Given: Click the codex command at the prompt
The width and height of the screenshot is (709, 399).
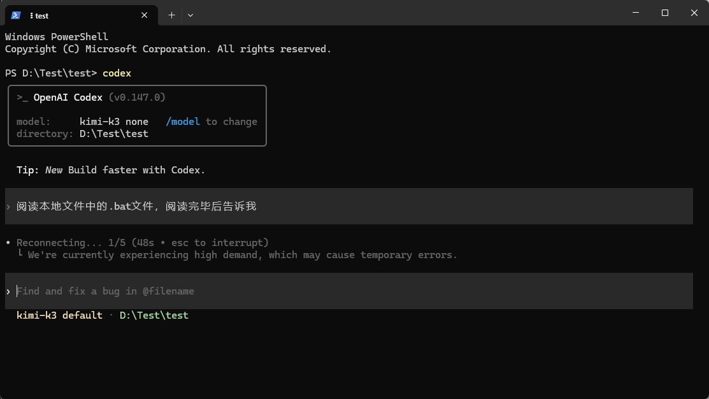Looking at the screenshot, I should [x=117, y=73].
